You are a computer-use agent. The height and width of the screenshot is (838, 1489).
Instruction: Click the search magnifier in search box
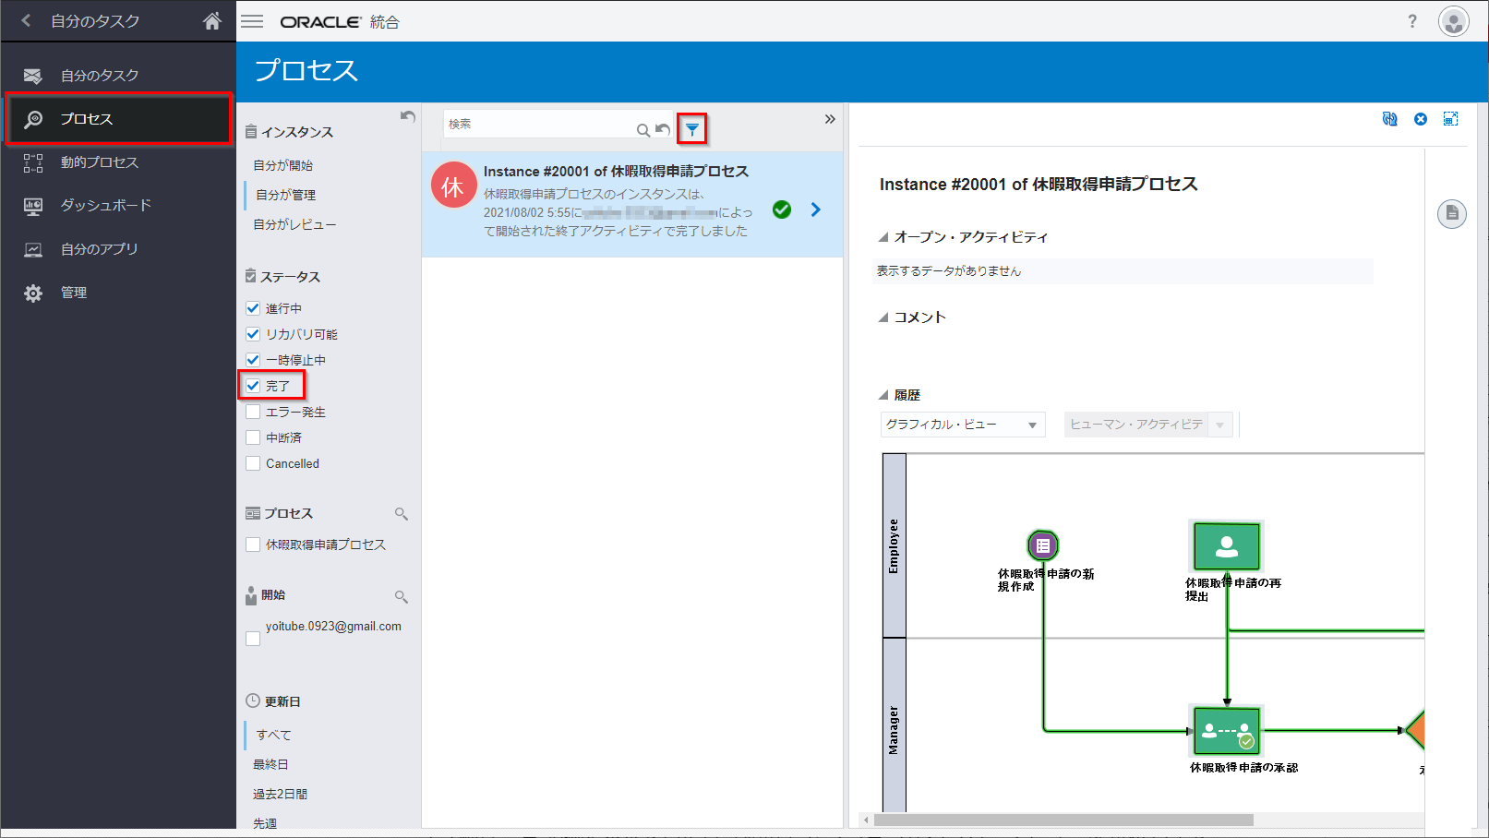pos(642,130)
